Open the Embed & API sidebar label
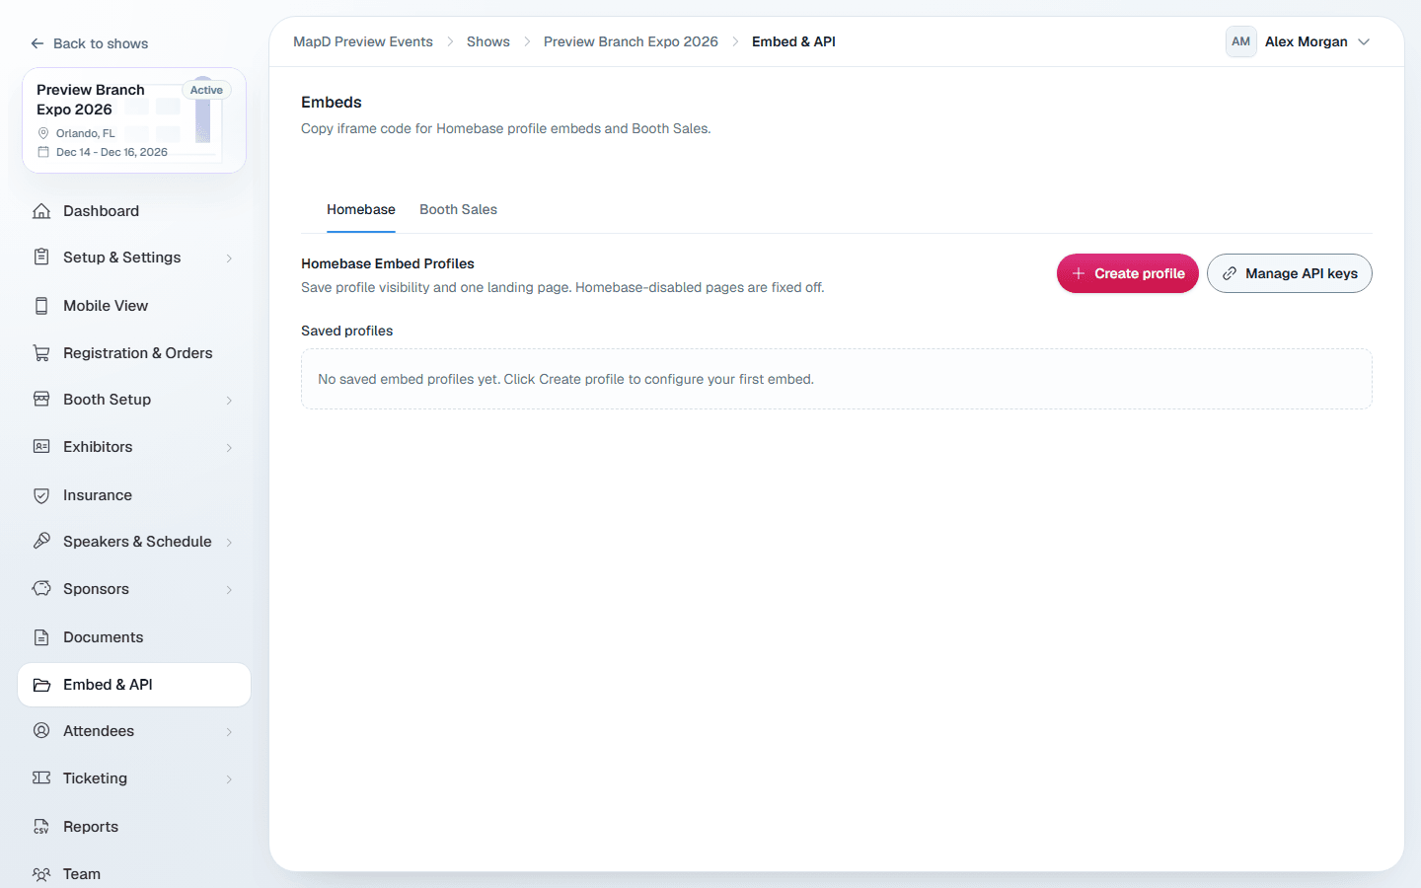1421x888 pixels. click(x=108, y=685)
